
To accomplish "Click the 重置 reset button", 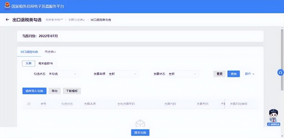I will [x=219, y=74].
